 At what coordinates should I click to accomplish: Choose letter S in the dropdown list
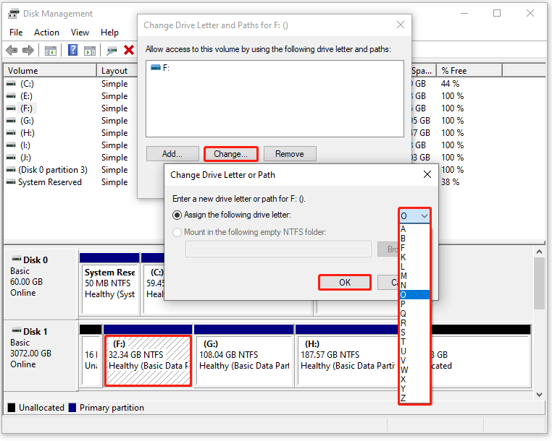(414, 333)
